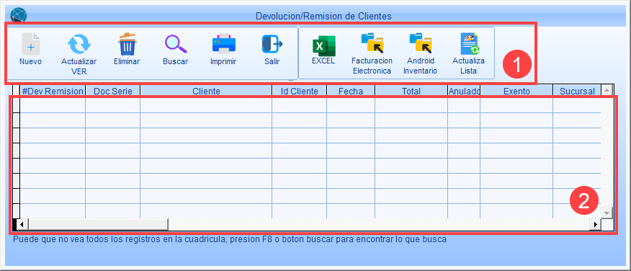The image size is (631, 271).
Task: Select the Exento column header
Action: pos(516,91)
